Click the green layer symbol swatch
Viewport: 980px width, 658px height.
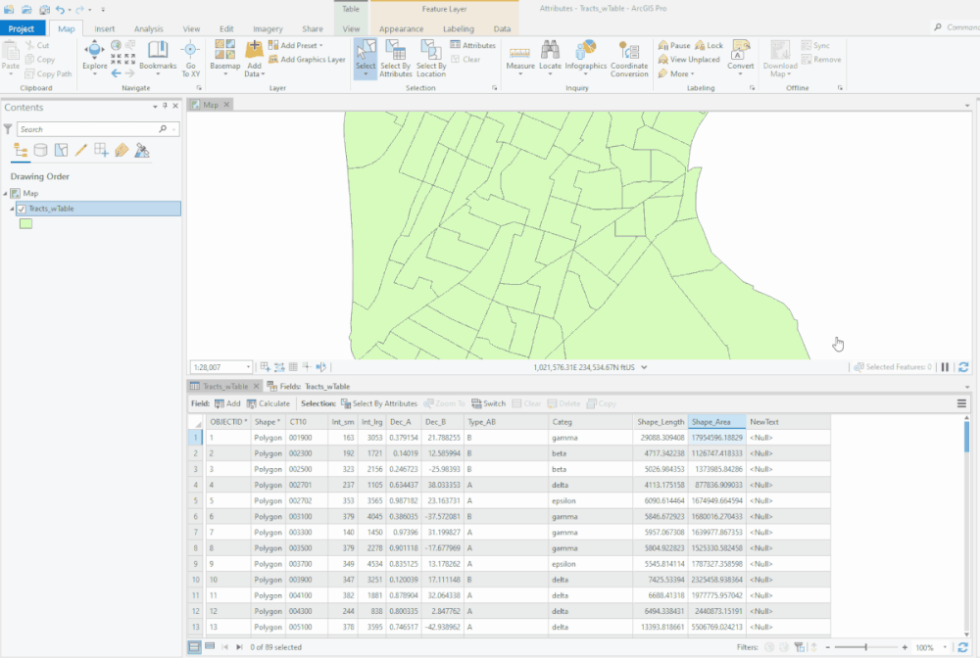click(x=25, y=224)
